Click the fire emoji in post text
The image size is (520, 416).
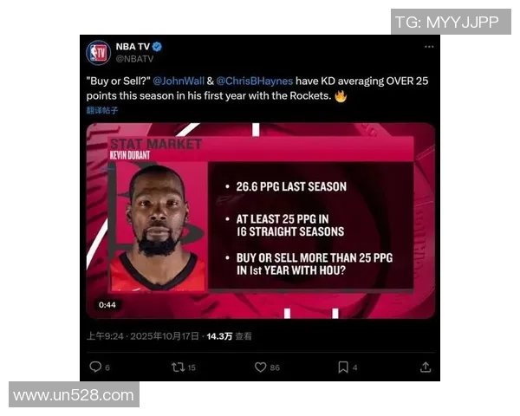pyautogui.click(x=341, y=96)
